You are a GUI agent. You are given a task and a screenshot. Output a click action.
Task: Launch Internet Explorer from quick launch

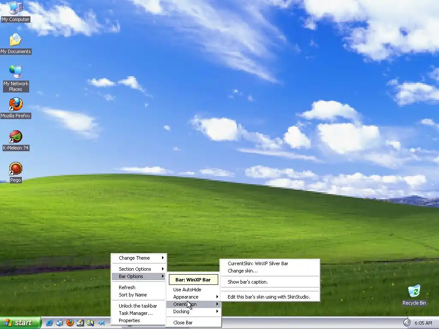click(x=49, y=323)
